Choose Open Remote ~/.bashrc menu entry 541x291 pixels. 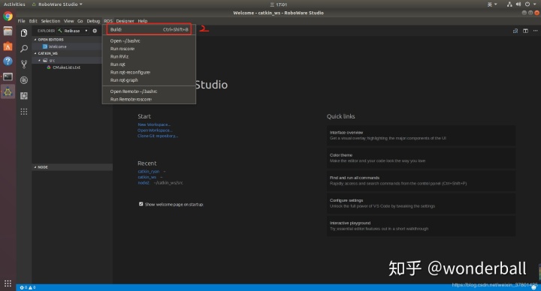tap(149, 91)
